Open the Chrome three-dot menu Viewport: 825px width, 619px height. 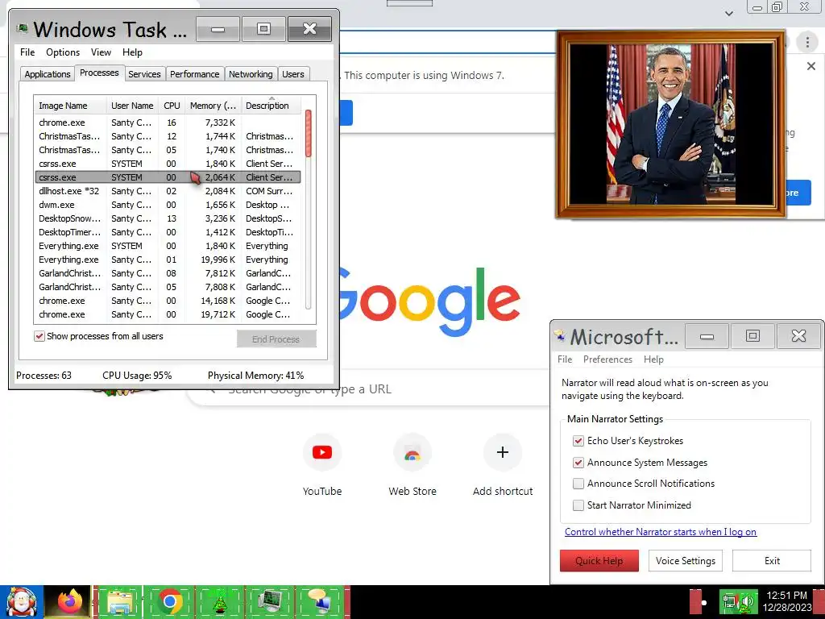(x=807, y=42)
